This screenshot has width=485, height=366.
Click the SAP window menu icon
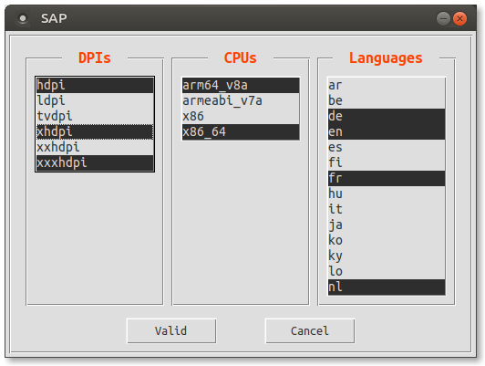click(x=23, y=18)
